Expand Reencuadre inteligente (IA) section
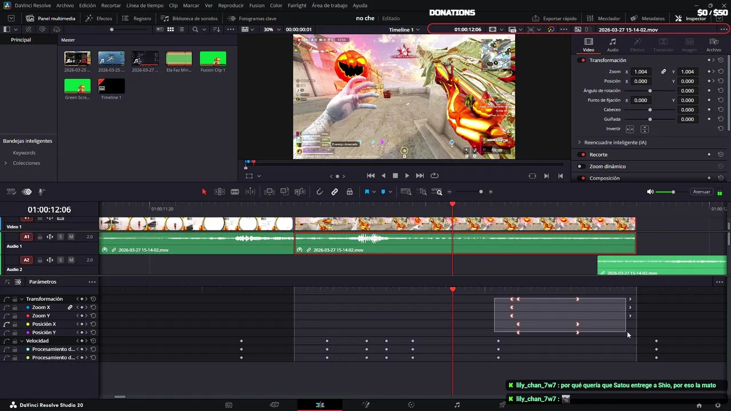Image resolution: width=731 pixels, height=411 pixels. 579,142
